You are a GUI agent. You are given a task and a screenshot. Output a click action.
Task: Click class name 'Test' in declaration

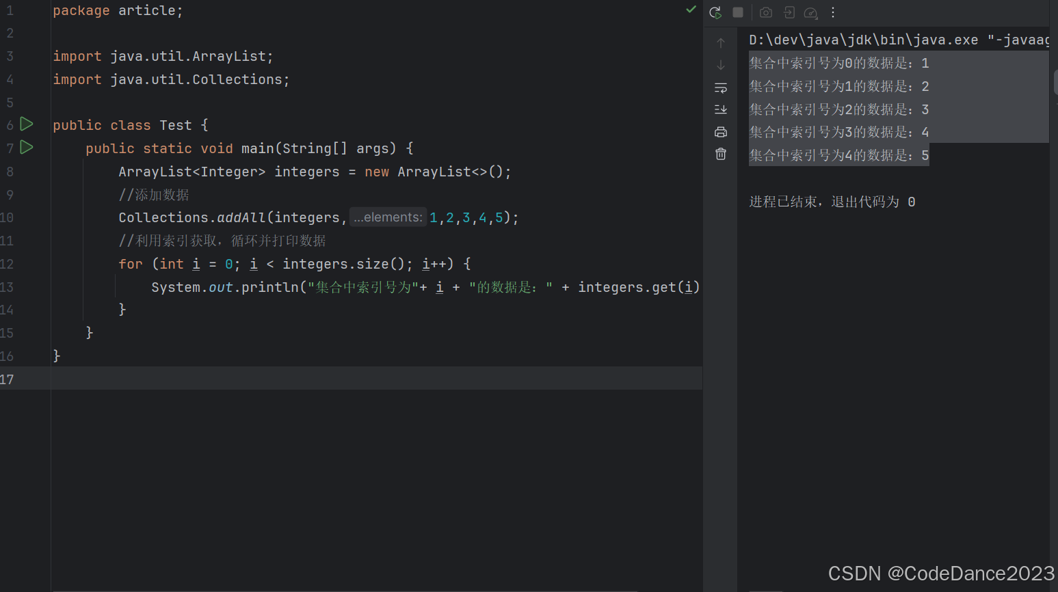176,125
